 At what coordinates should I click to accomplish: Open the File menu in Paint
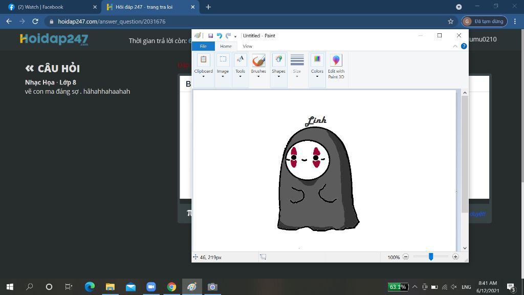(x=203, y=46)
